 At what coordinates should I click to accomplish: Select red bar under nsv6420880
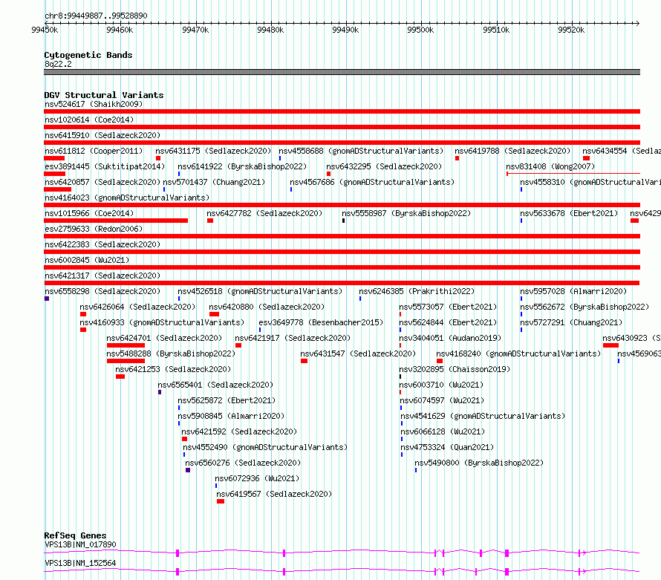tap(214, 314)
